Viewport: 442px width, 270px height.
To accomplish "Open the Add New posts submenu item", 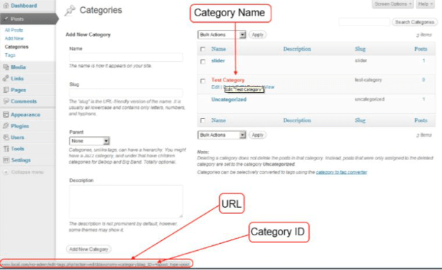I will coord(14,38).
